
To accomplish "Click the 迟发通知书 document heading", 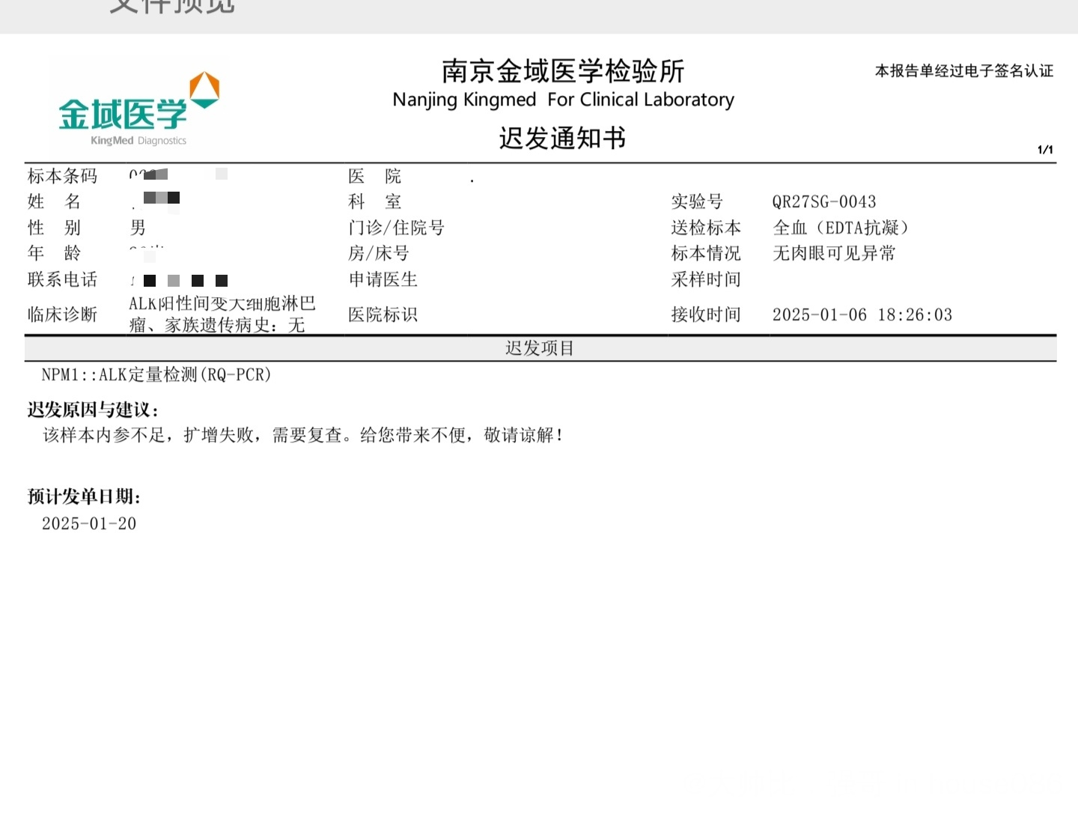I will (562, 138).
